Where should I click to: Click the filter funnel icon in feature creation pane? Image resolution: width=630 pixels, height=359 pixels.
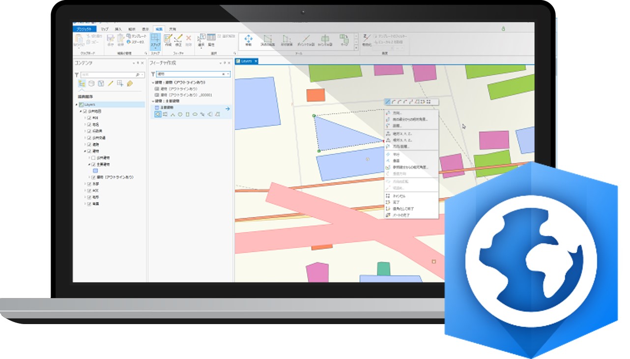point(153,74)
